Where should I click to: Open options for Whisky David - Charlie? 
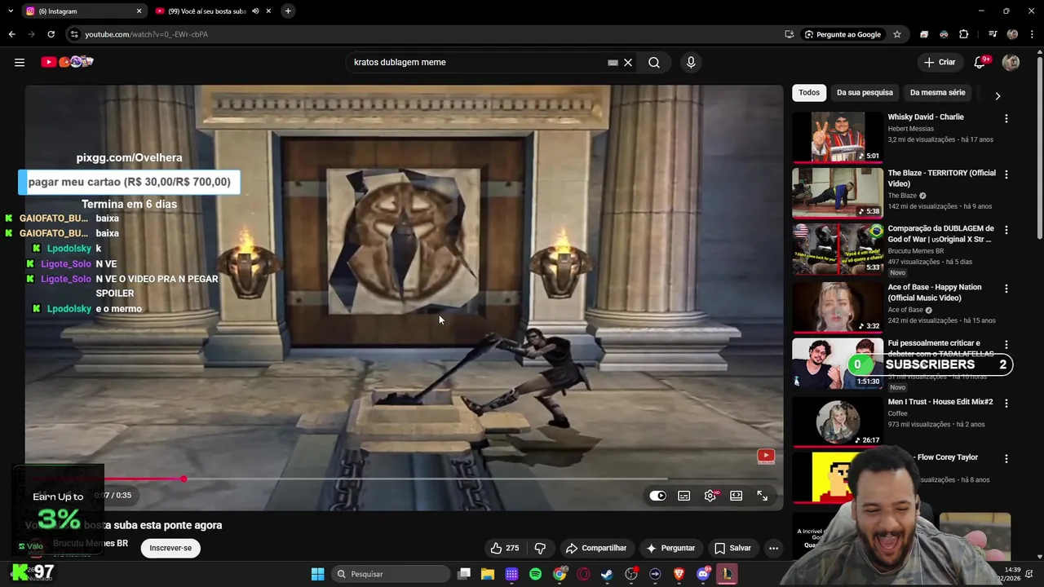(1006, 119)
